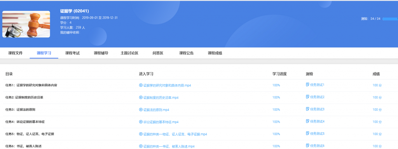Click the 100% progress for 任务2
This screenshot has height=149, width=398.
point(276,98)
